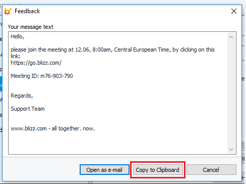The image size is (246, 184).
Task: Place cursor on the 'link:' line
Action: coord(16,56)
